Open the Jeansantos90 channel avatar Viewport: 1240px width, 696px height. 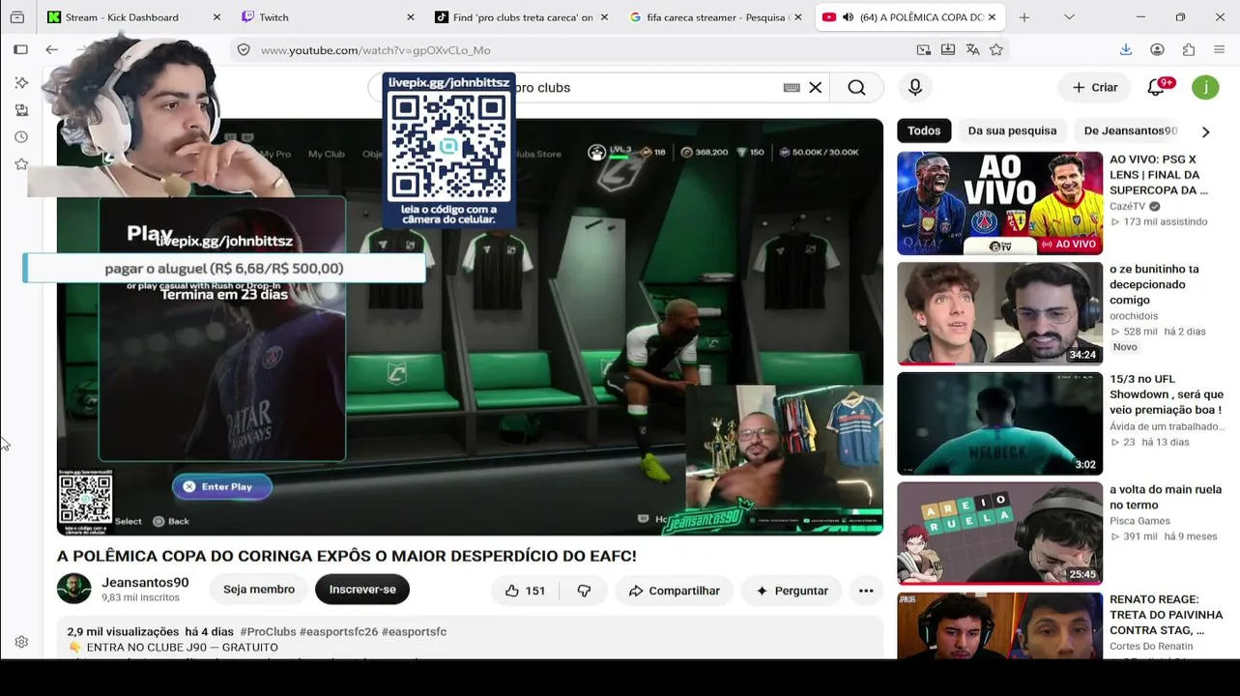tap(73, 589)
